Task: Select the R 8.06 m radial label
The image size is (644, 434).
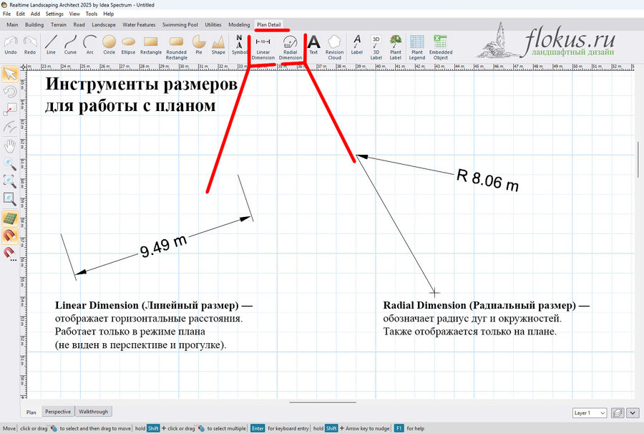Action: [x=487, y=180]
